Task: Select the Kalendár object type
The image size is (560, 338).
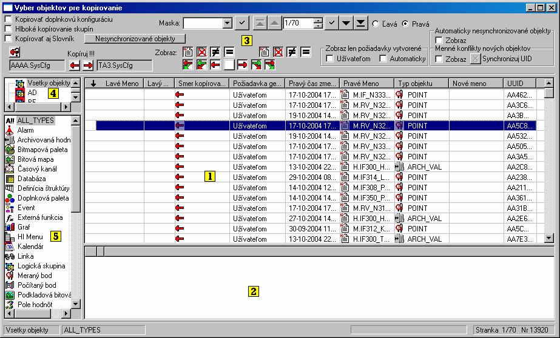Action: [x=30, y=247]
